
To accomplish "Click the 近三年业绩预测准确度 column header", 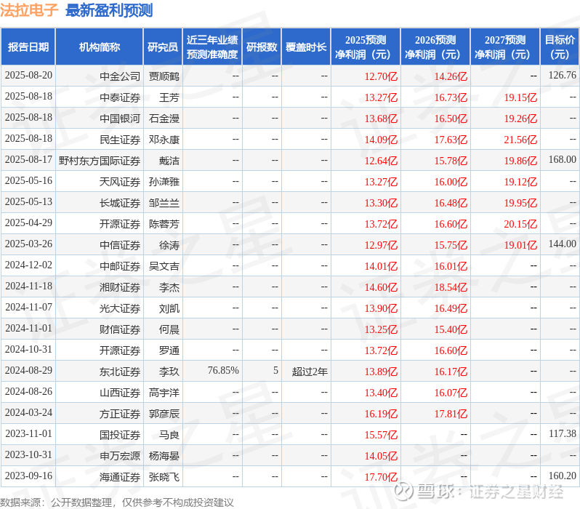I will 212,47.
